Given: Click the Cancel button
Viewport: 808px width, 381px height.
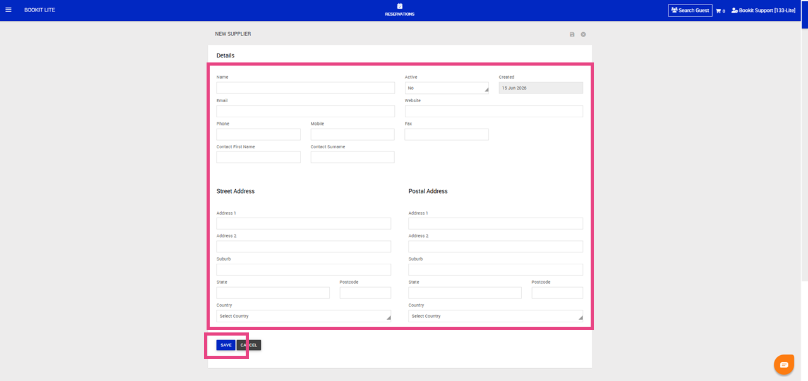Looking at the screenshot, I should [249, 345].
